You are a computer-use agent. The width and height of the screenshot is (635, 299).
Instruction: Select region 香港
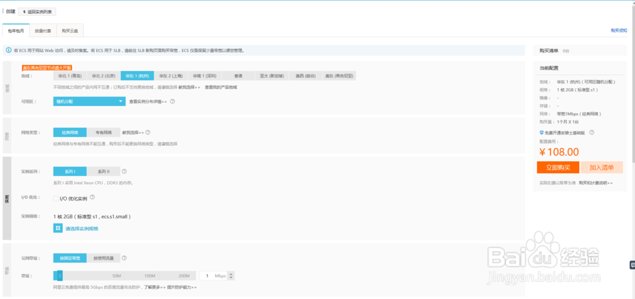pyautogui.click(x=237, y=76)
